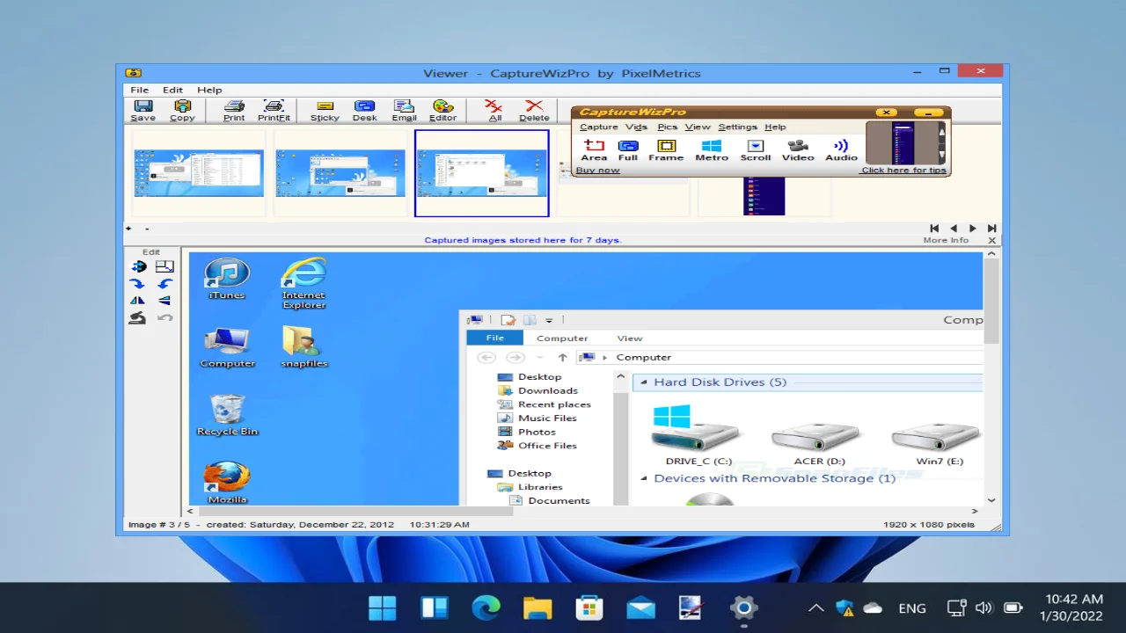This screenshot has height=633, width=1126.
Task: Start Audio recording in CaptureWizPro
Action: click(x=841, y=150)
